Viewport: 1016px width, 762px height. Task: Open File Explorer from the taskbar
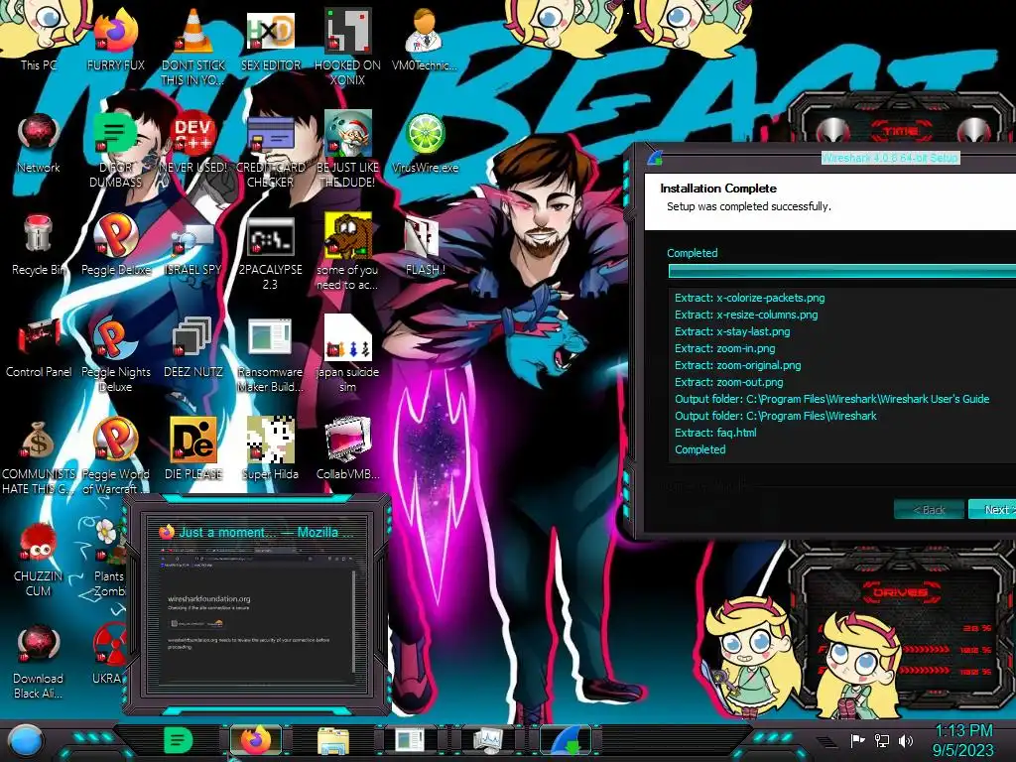click(333, 740)
